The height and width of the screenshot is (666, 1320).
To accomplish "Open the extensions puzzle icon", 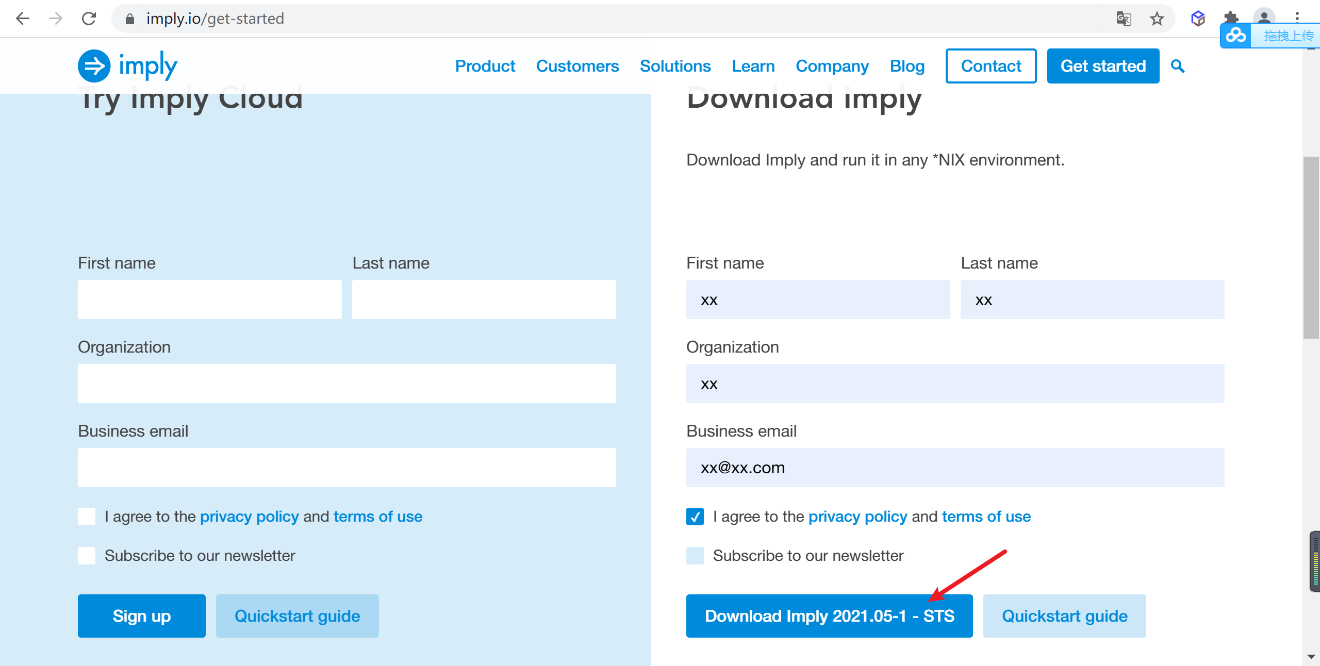I will tap(1231, 16).
